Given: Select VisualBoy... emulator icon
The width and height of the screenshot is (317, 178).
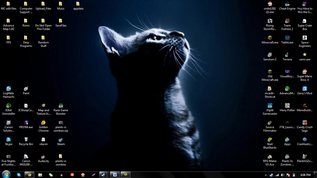Looking at the screenshot, I should (x=287, y=74).
